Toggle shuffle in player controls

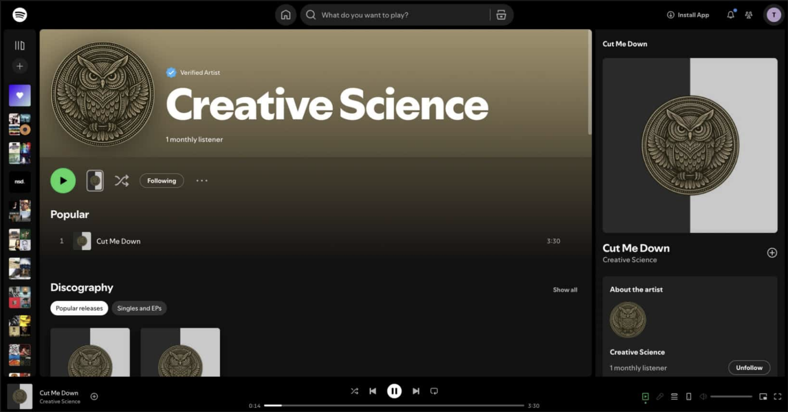pyautogui.click(x=355, y=391)
